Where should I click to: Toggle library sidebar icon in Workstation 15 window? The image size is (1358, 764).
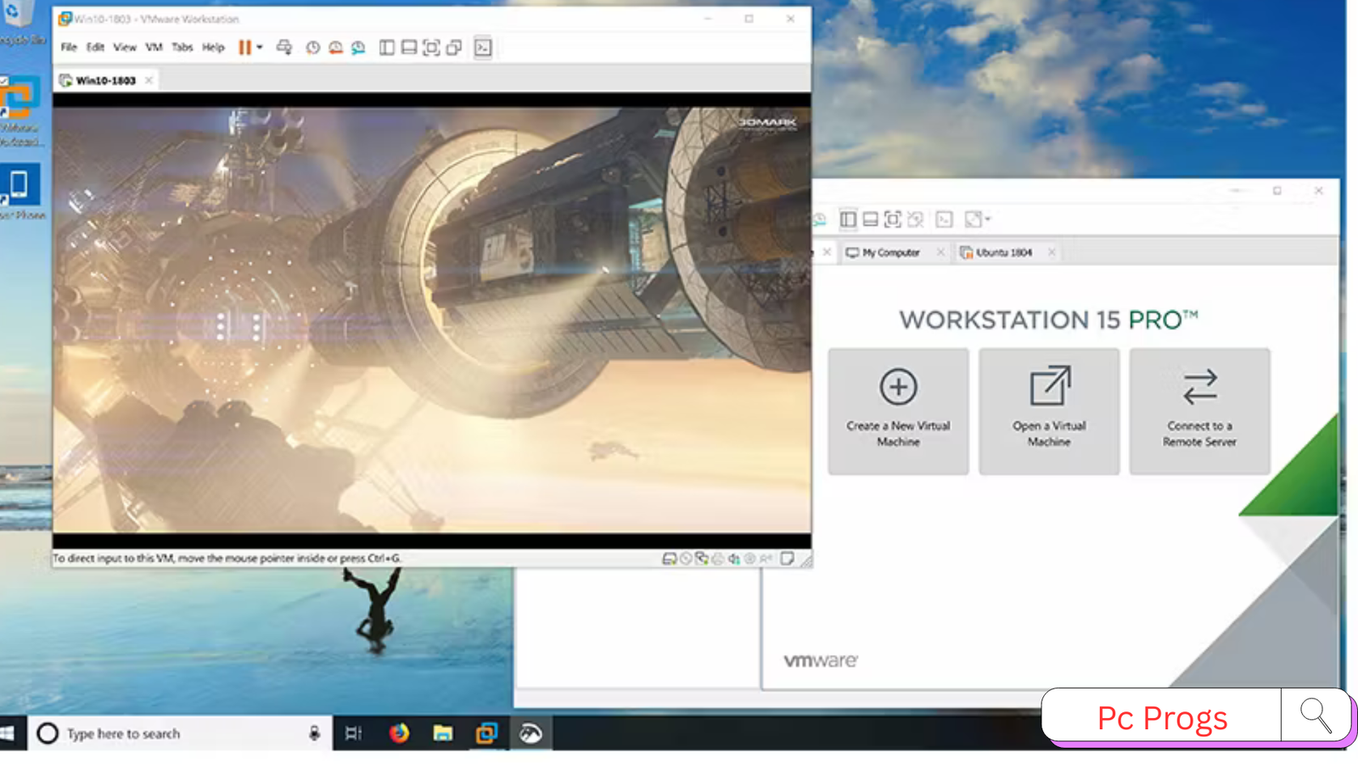coord(848,220)
